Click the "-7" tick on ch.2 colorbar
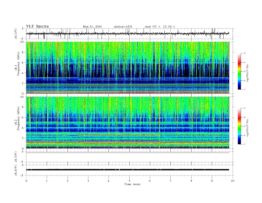The image size is (262, 203). coord(244,144)
